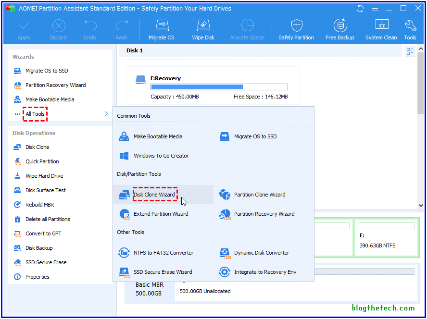This screenshot has height=319, width=427.
Task: Click the refresh icon in title bar
Action: (360, 9)
